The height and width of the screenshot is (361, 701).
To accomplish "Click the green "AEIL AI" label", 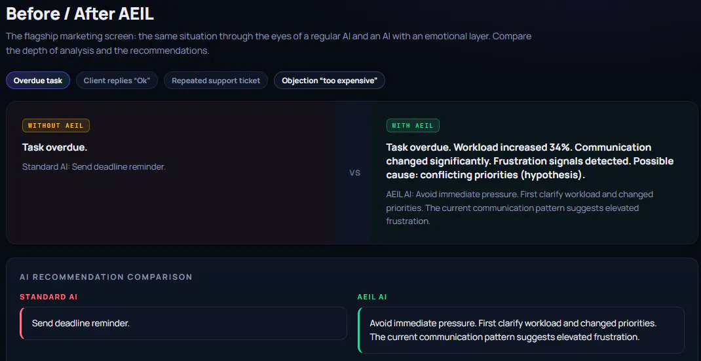I will point(372,297).
